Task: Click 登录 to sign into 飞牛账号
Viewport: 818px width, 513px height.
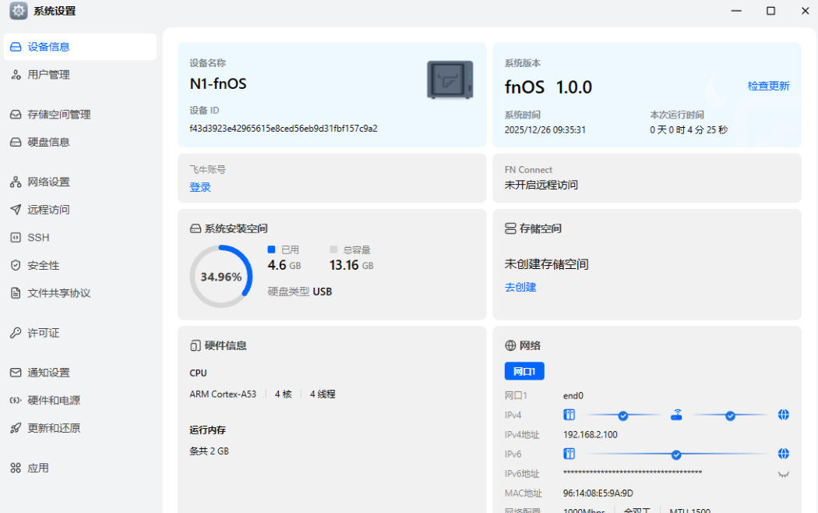Action: 200,187
